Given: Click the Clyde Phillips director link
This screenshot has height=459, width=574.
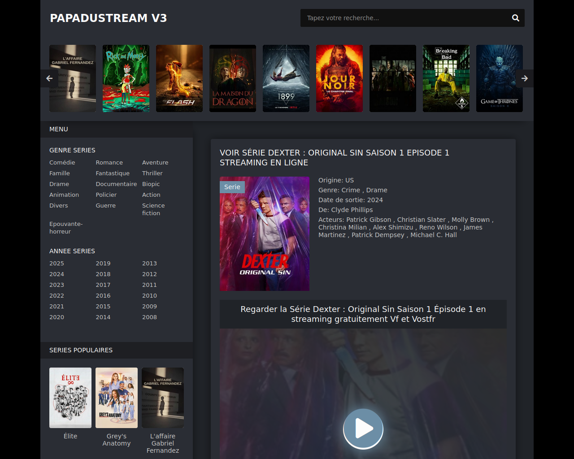Looking at the screenshot, I should pos(352,210).
